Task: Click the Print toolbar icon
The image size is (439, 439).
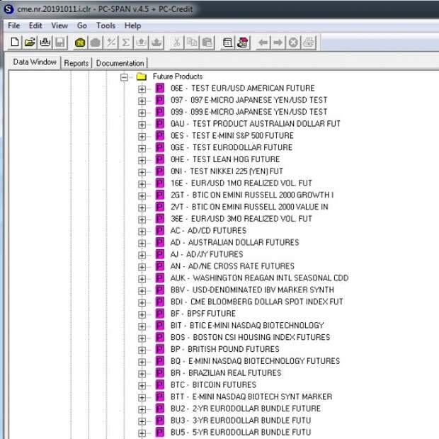Action: point(309,42)
